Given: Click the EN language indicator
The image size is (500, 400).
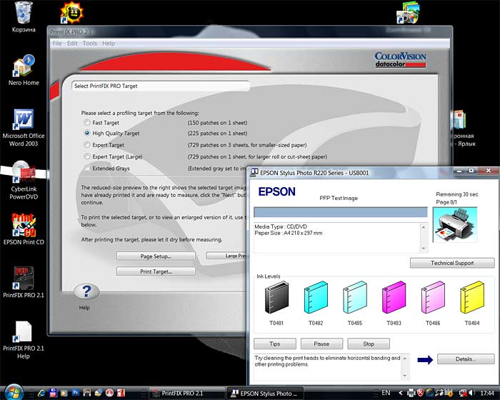Looking at the screenshot, I should click(x=386, y=393).
